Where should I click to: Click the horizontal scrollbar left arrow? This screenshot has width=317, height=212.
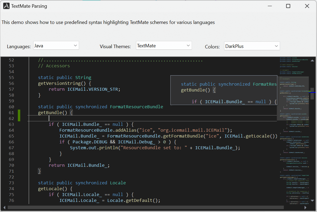pos(4,207)
